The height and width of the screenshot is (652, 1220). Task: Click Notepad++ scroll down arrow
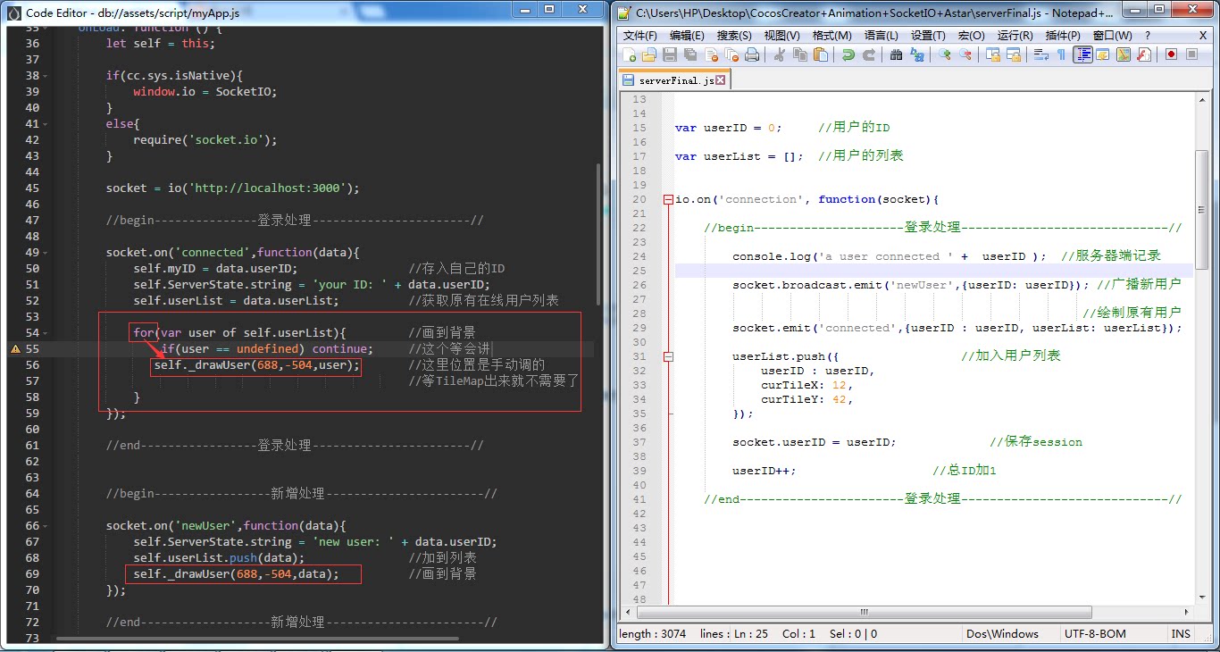point(1202,597)
